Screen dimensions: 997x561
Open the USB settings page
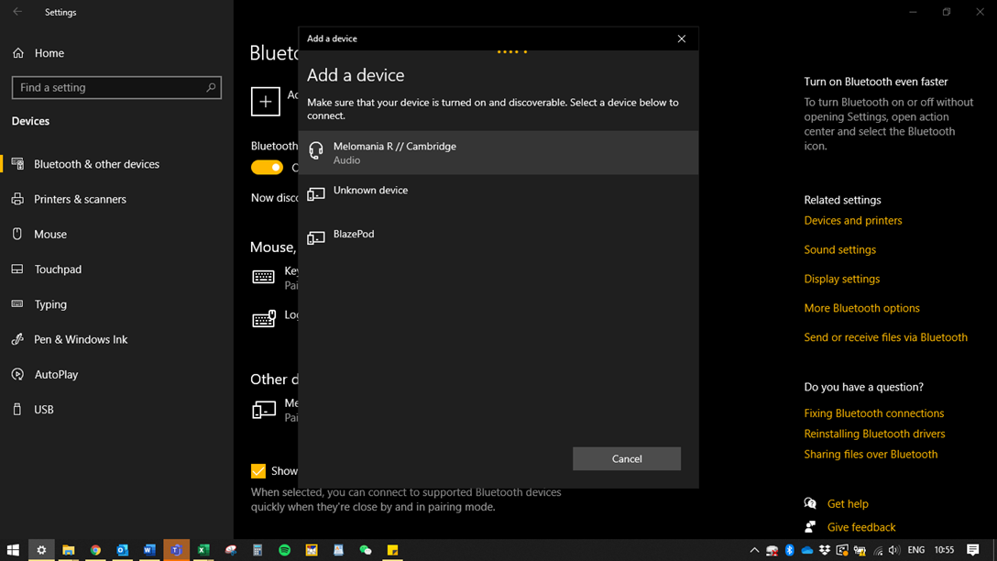pos(44,410)
